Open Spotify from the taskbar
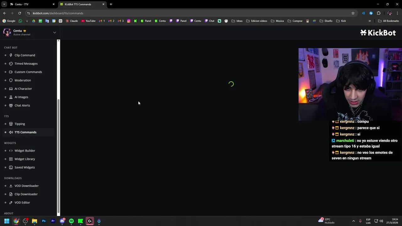This screenshot has width=402, height=226. [x=71, y=221]
